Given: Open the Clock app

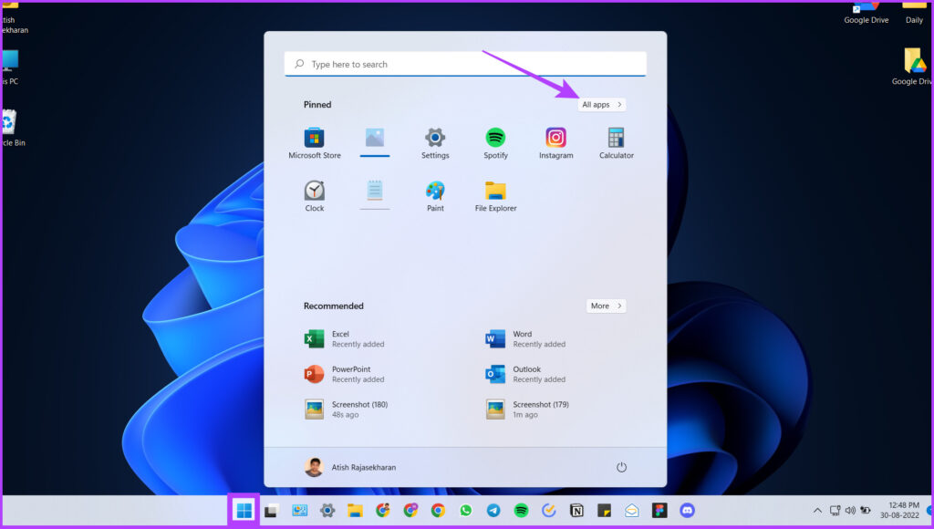Looking at the screenshot, I should click(x=313, y=194).
